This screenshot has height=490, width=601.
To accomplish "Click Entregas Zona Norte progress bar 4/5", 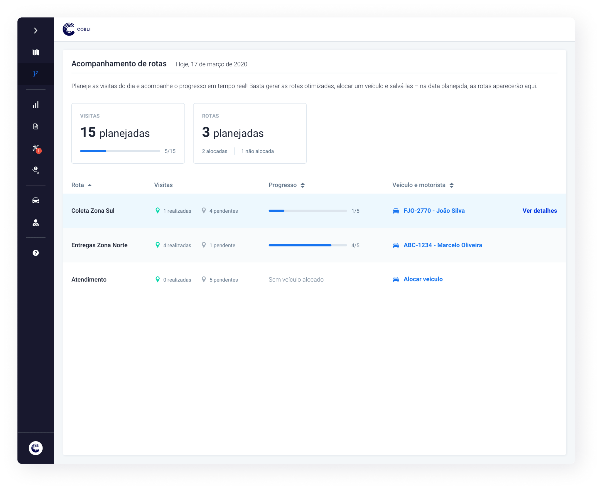I will [x=308, y=245].
